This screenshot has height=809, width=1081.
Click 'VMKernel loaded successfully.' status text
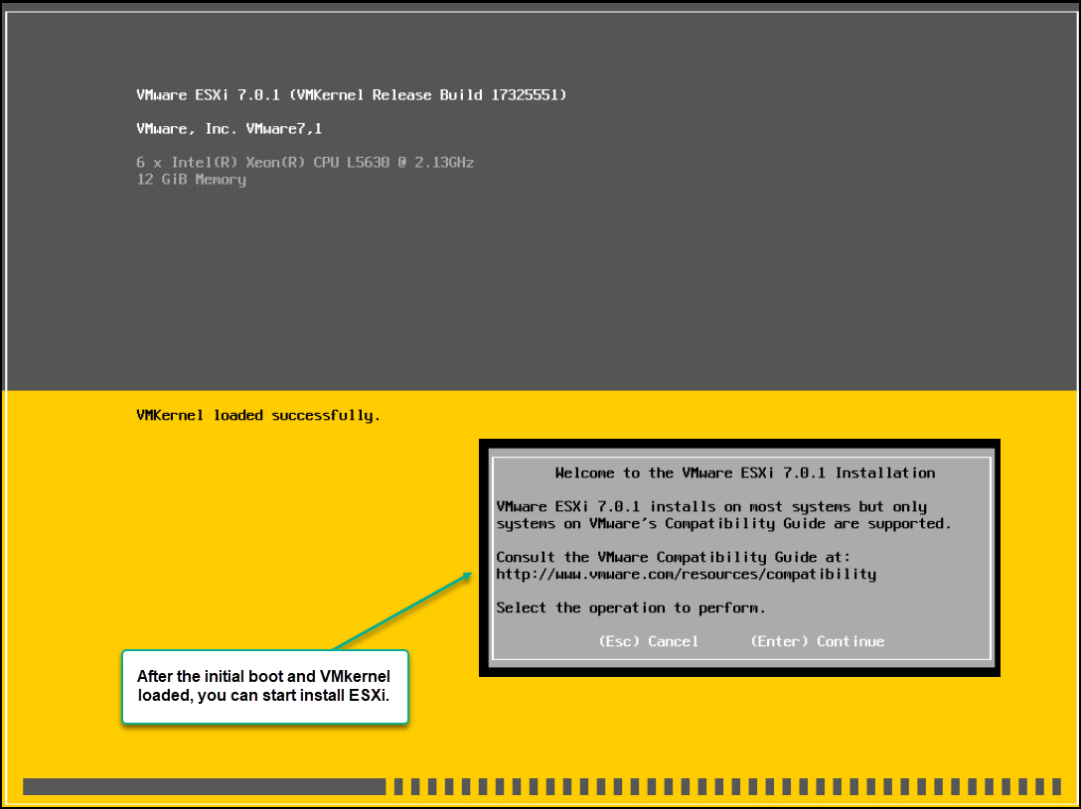click(258, 415)
